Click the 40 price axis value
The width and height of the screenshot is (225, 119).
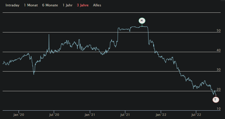pyautogui.click(x=219, y=50)
